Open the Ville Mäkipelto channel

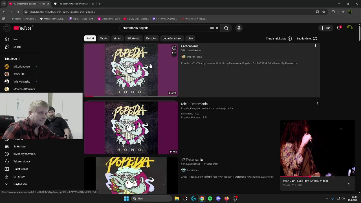pos(21,81)
